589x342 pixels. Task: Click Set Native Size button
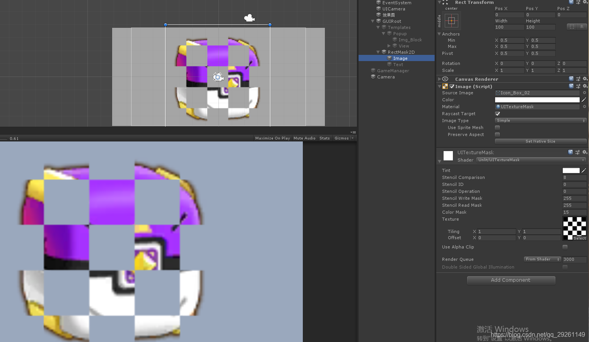[x=541, y=141]
